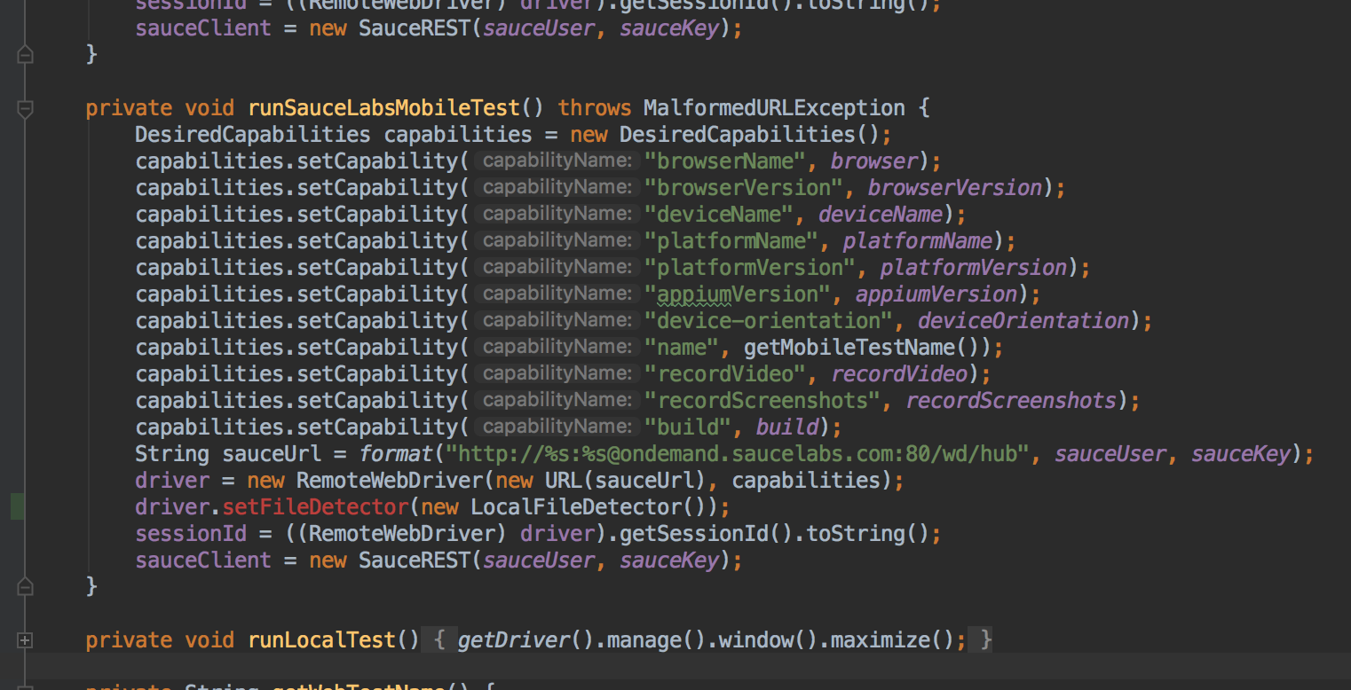1351x690 pixels.
Task: Click the "throws" keyword in the method signature
Action: pyautogui.click(x=595, y=108)
